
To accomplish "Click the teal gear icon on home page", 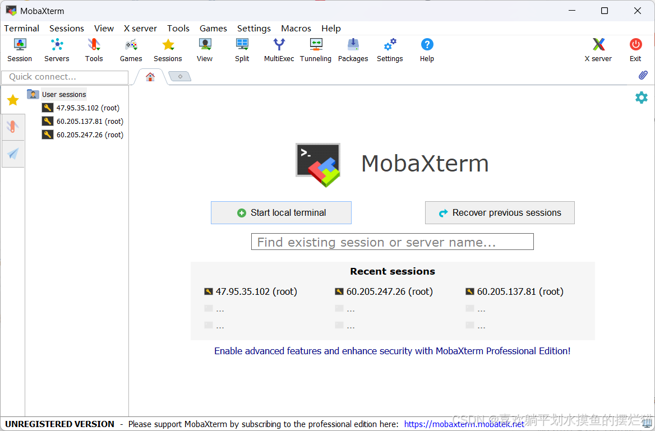I will pos(641,98).
